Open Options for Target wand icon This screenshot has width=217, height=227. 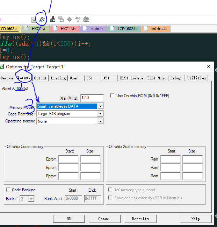pyautogui.click(x=42, y=19)
